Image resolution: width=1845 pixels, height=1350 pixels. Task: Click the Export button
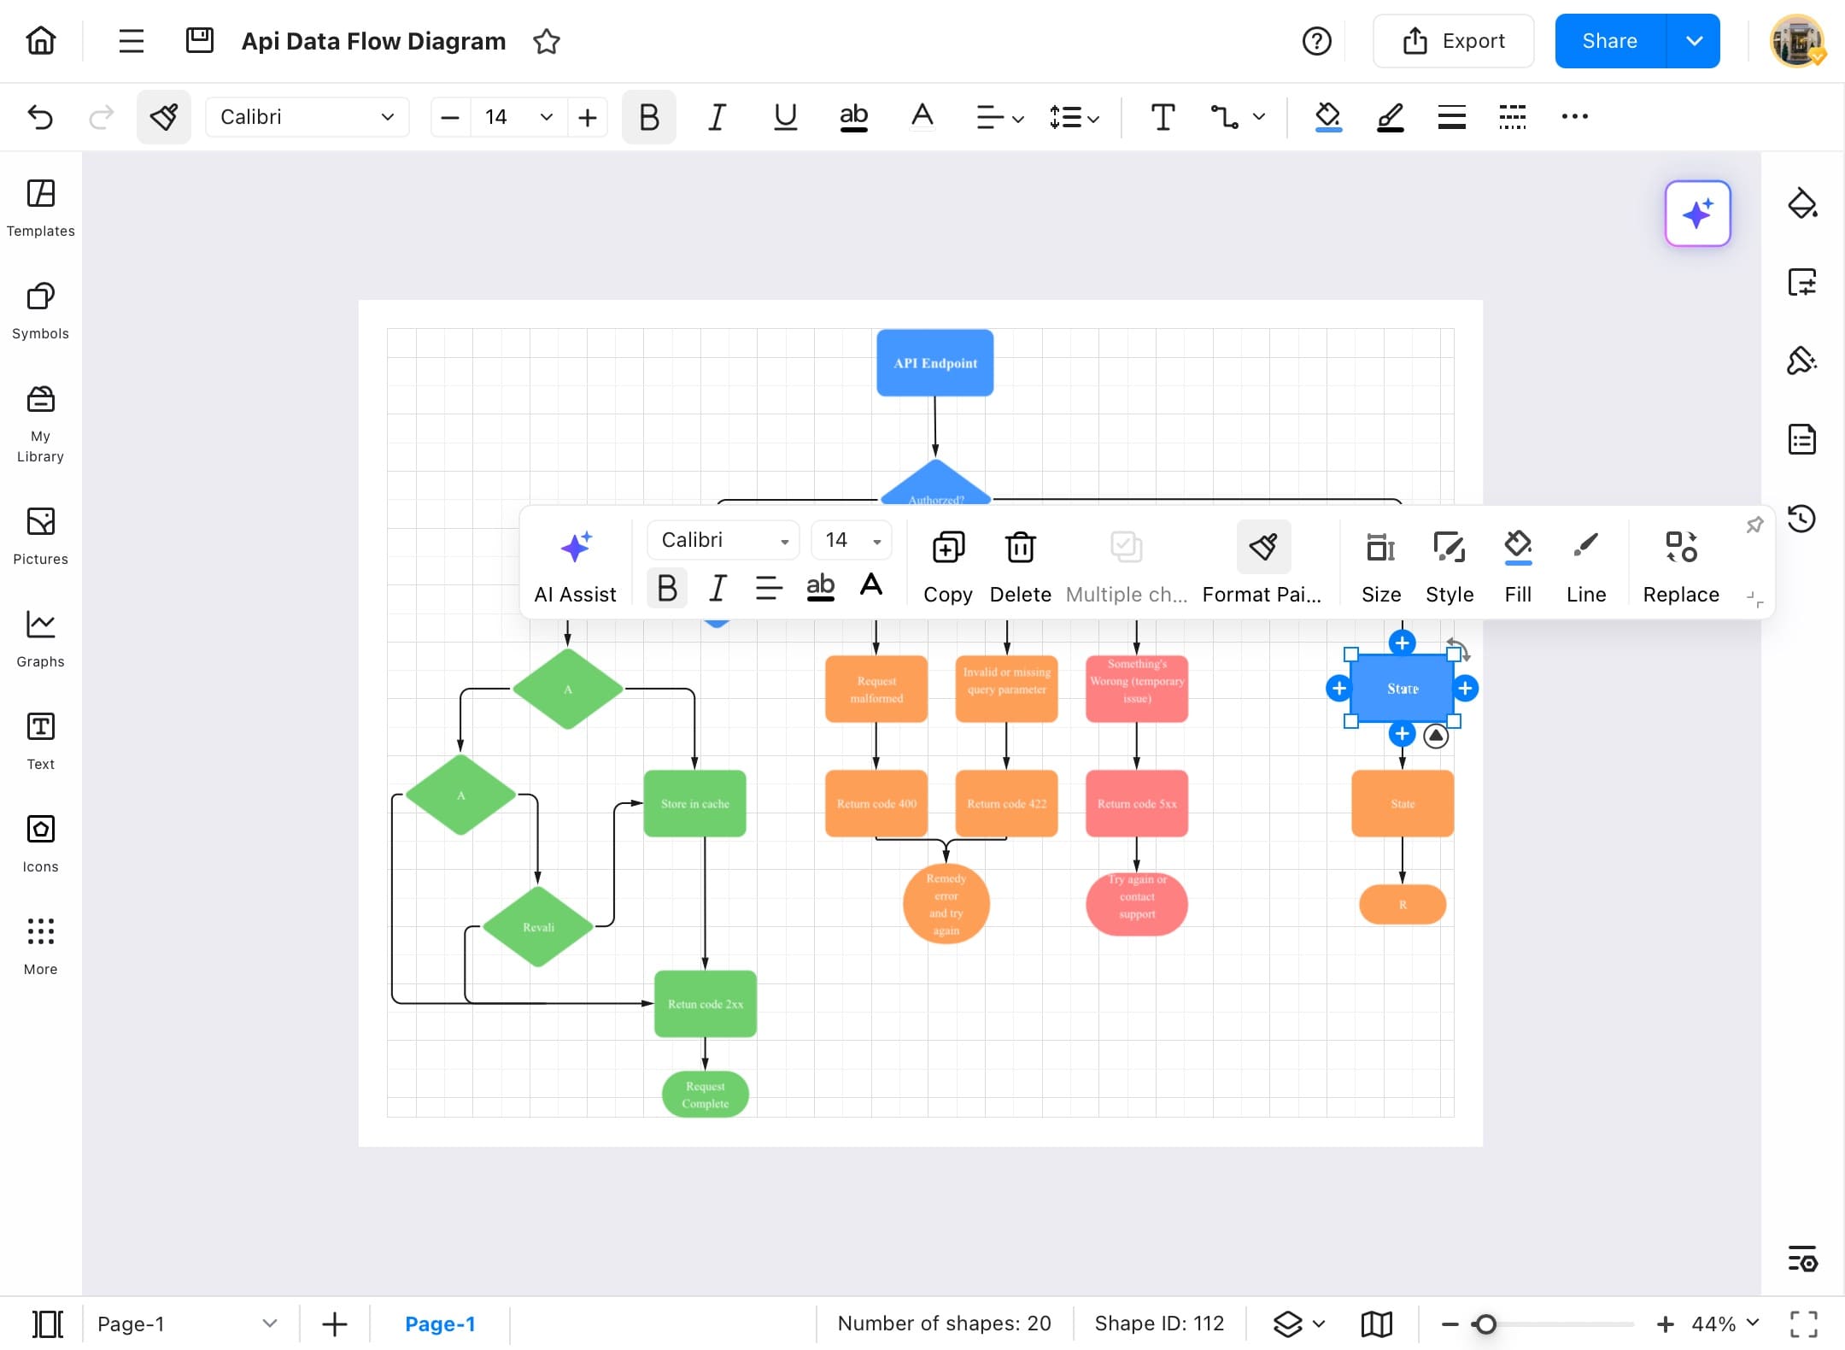pyautogui.click(x=1454, y=40)
